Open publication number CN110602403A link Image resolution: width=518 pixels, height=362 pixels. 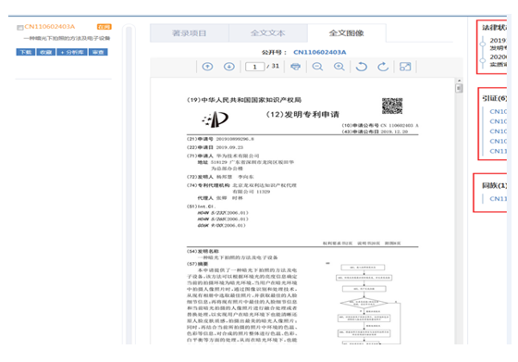pyautogui.click(x=319, y=52)
